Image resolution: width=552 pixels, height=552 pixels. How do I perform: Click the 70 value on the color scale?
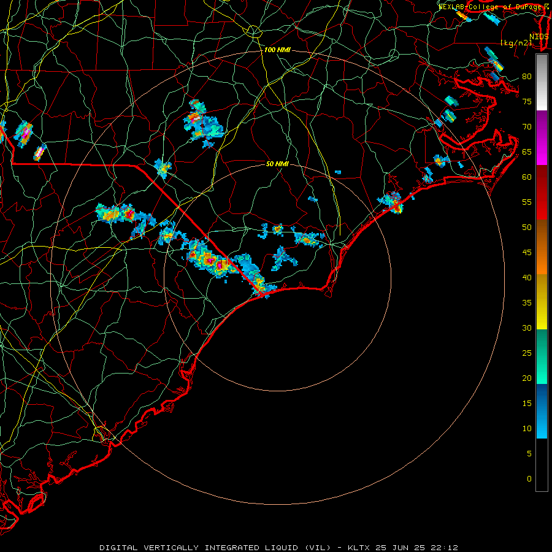click(527, 127)
